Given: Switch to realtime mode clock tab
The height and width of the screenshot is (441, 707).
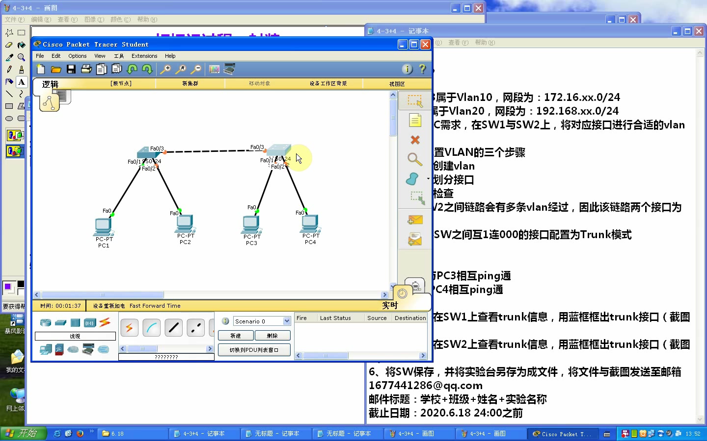Looking at the screenshot, I should [x=403, y=293].
